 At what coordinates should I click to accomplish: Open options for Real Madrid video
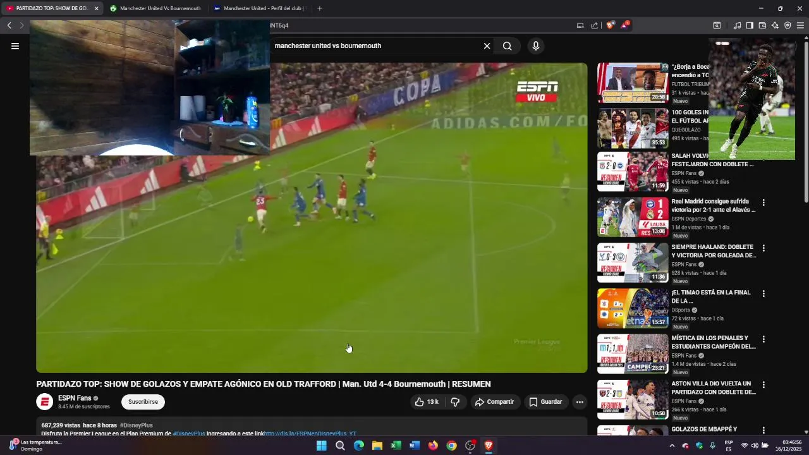[763, 203]
